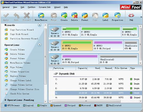The height and width of the screenshot is (112, 143).
Task: Open volume Properties from the toolbar
Action: pos(117,17)
